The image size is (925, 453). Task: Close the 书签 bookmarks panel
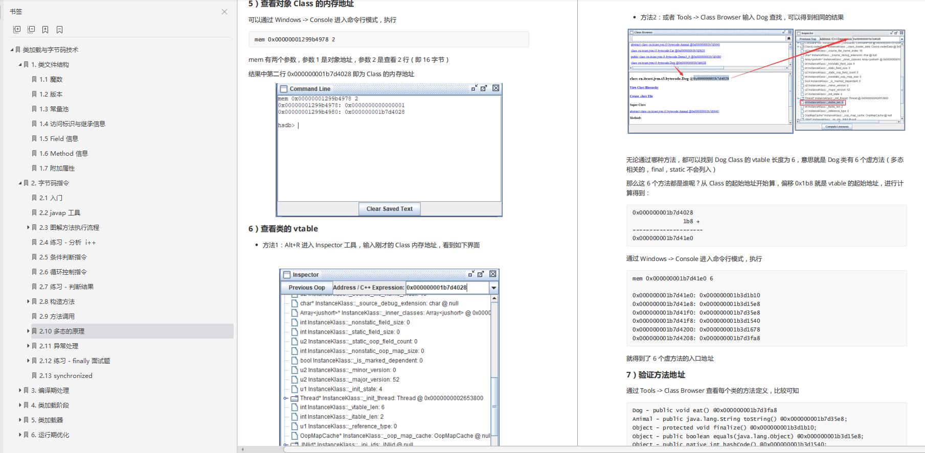click(x=224, y=12)
